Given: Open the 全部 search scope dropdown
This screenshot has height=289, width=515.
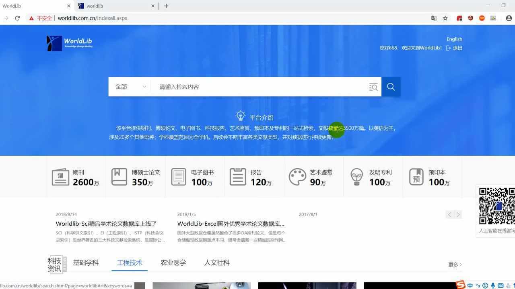Looking at the screenshot, I should click(130, 86).
